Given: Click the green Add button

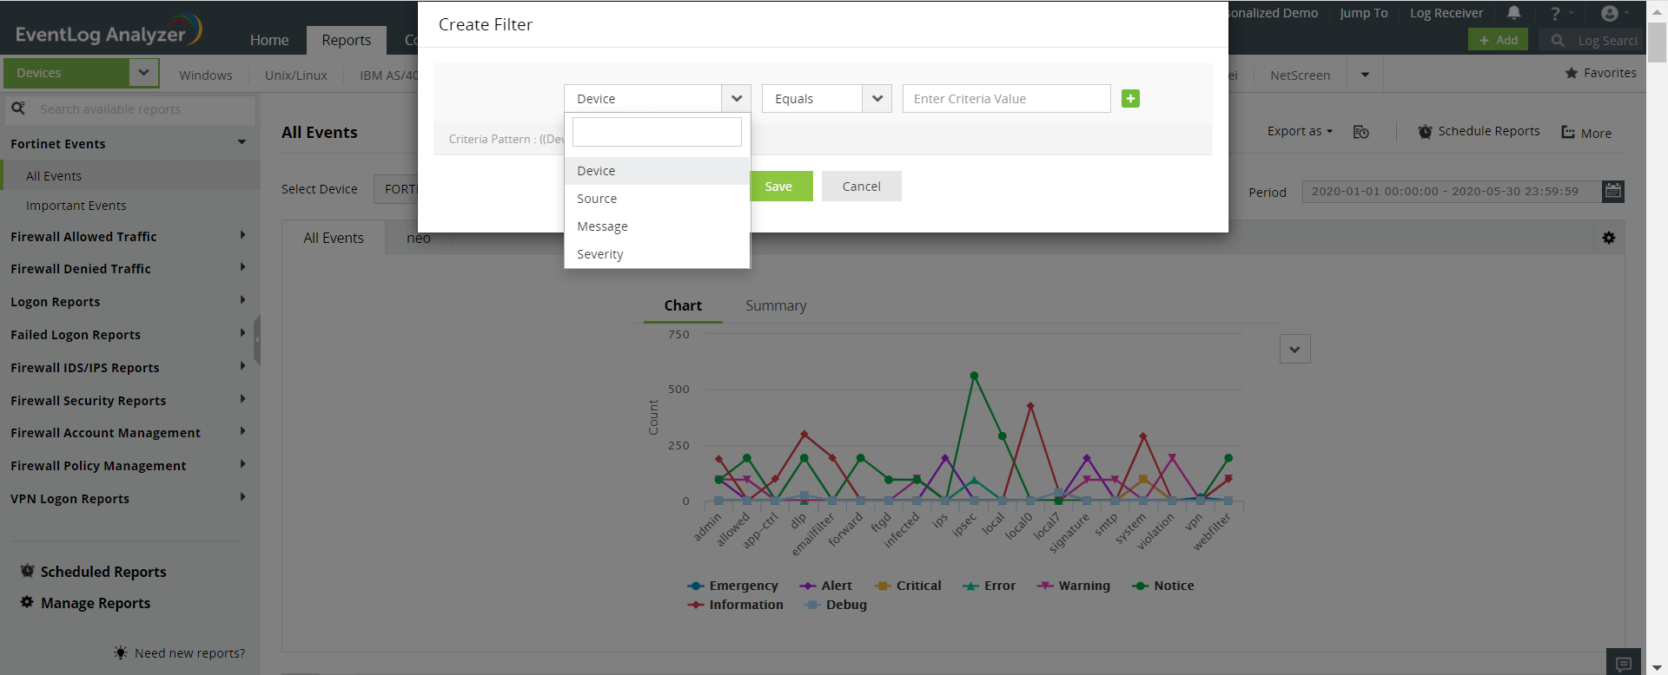Looking at the screenshot, I should (1498, 40).
